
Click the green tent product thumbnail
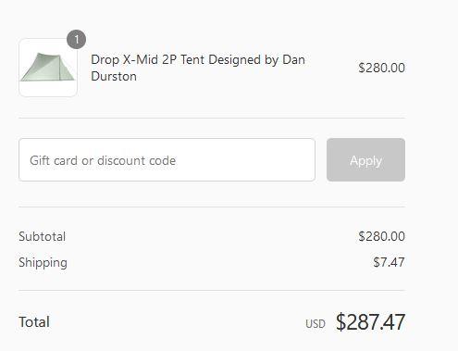click(48, 68)
